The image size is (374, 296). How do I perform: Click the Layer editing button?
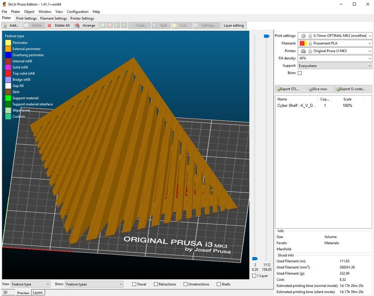(233, 26)
